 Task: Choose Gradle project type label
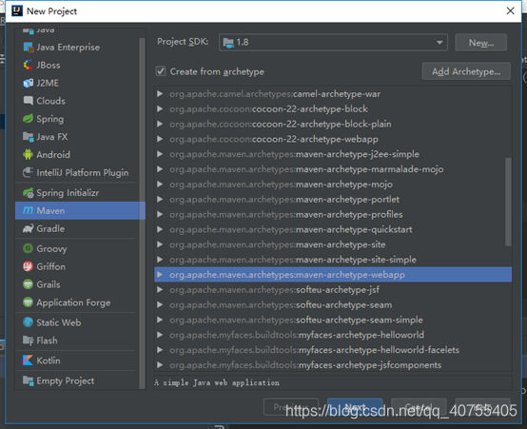pyautogui.click(x=50, y=228)
